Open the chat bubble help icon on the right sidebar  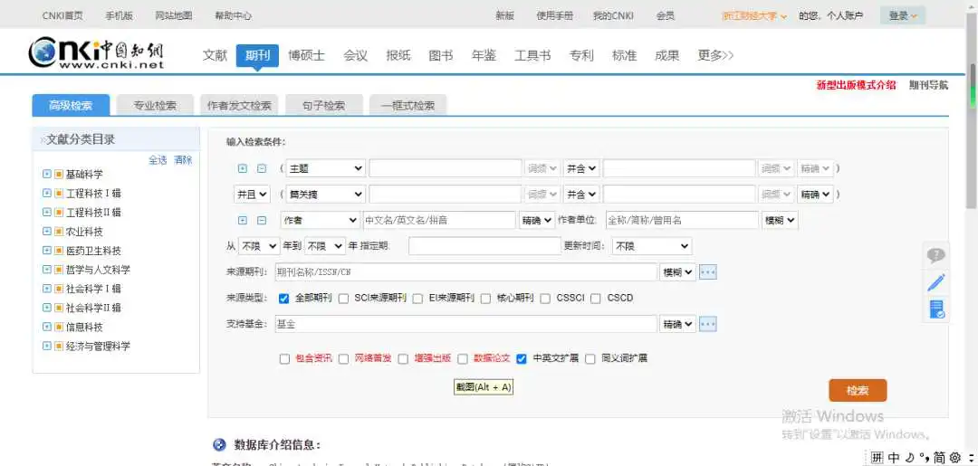[x=935, y=255]
